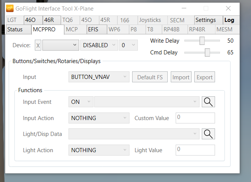Open the Input Event ON dropdown
The height and width of the screenshot is (182, 251).
81,102
